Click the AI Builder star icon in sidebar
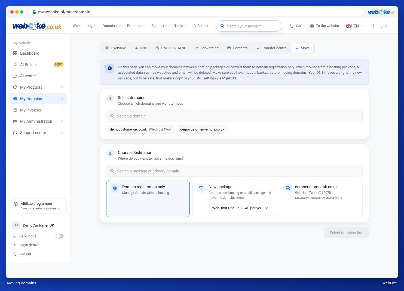This screenshot has width=404, height=291. pos(15,65)
